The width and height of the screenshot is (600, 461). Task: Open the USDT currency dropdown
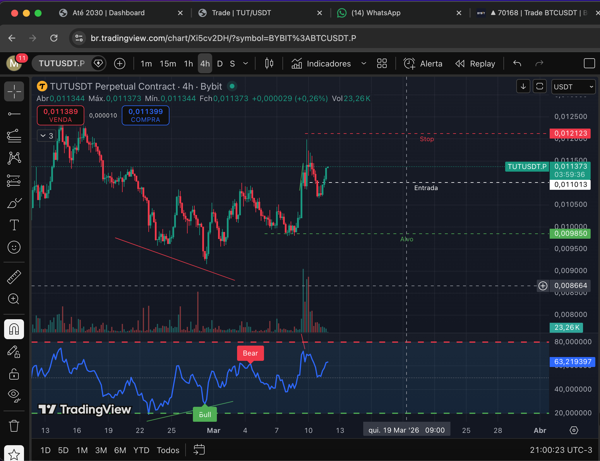pos(573,87)
